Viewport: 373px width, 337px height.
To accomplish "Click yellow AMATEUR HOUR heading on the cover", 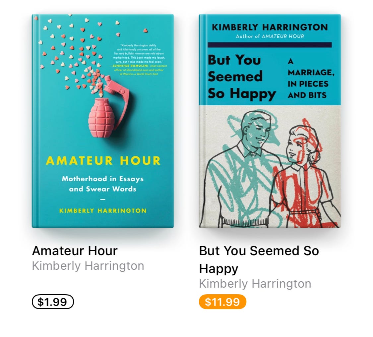I will point(103,160).
